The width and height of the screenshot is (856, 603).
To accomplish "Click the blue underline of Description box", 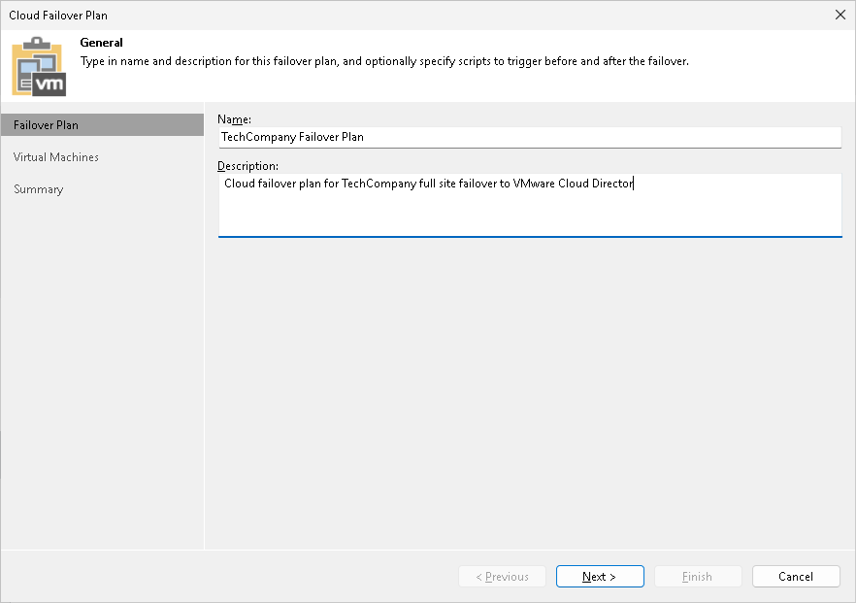I will (x=530, y=236).
